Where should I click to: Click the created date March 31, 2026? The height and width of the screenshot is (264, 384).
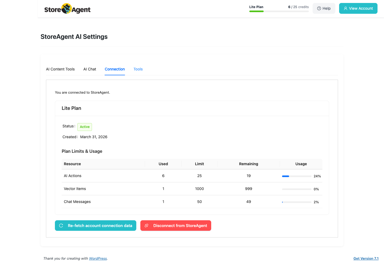coord(94,137)
